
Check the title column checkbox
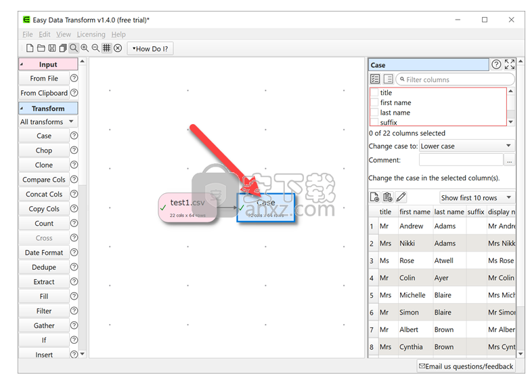pos(374,93)
